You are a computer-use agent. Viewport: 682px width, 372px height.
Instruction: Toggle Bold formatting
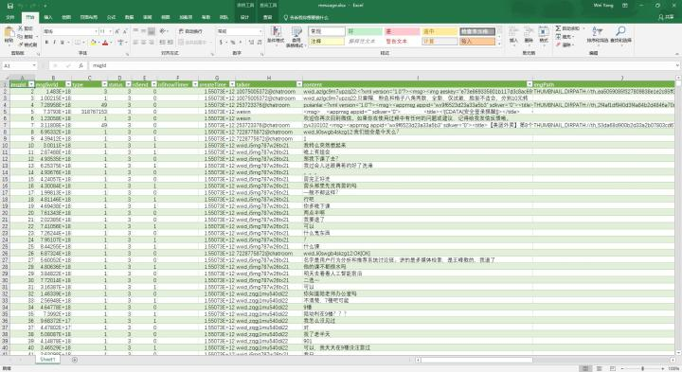[46, 43]
